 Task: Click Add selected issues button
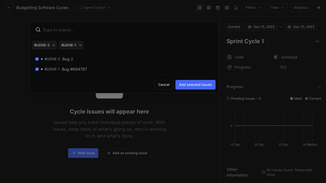[x=195, y=85]
